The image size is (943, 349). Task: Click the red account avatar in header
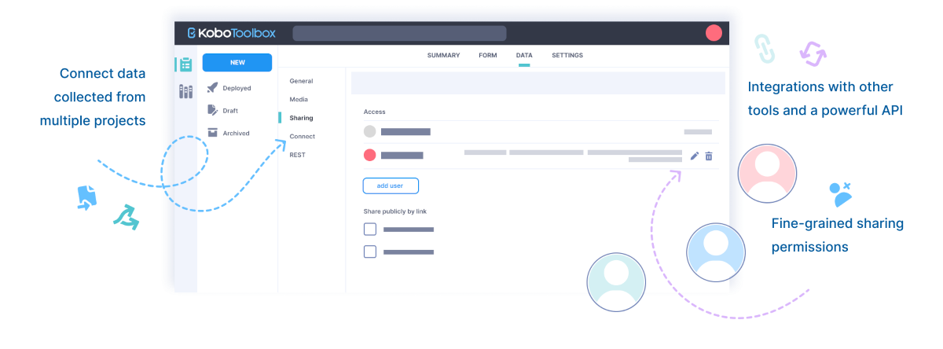(x=714, y=33)
